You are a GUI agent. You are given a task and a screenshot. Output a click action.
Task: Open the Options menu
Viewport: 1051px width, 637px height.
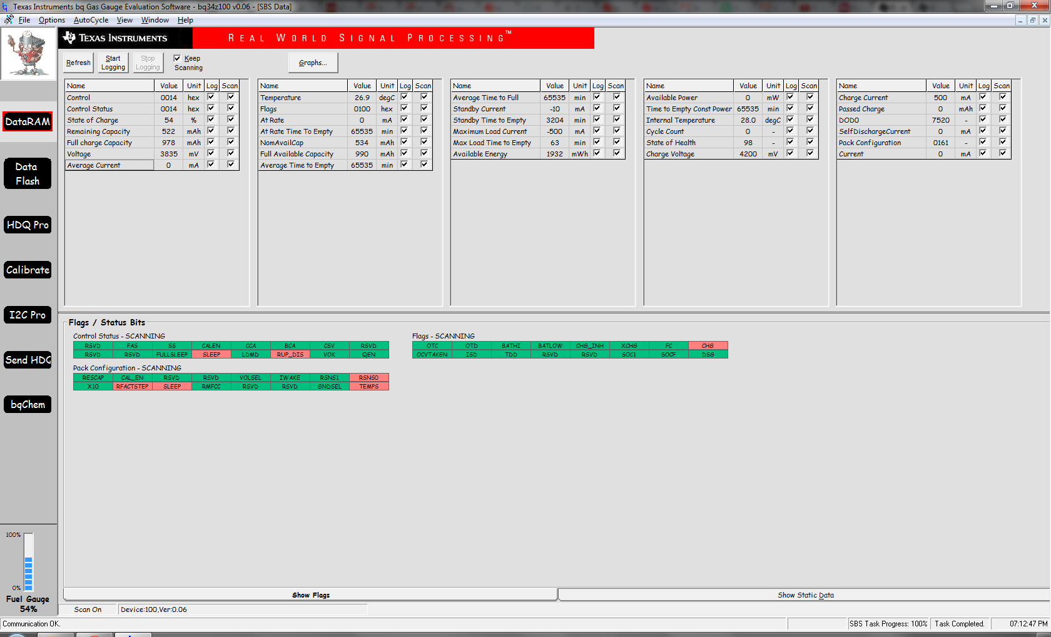[52, 20]
